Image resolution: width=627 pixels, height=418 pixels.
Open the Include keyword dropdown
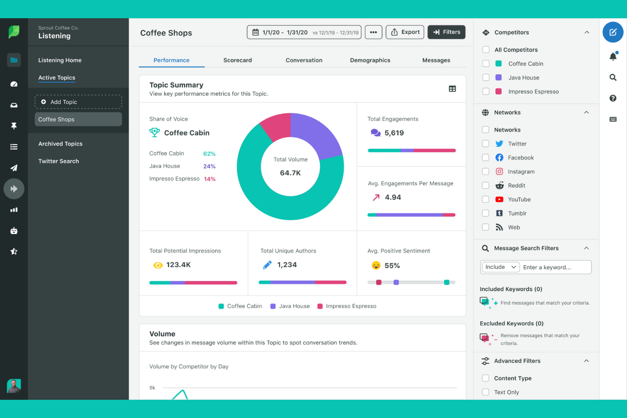[x=500, y=267]
